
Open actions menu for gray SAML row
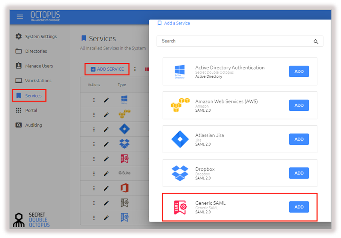(94, 203)
